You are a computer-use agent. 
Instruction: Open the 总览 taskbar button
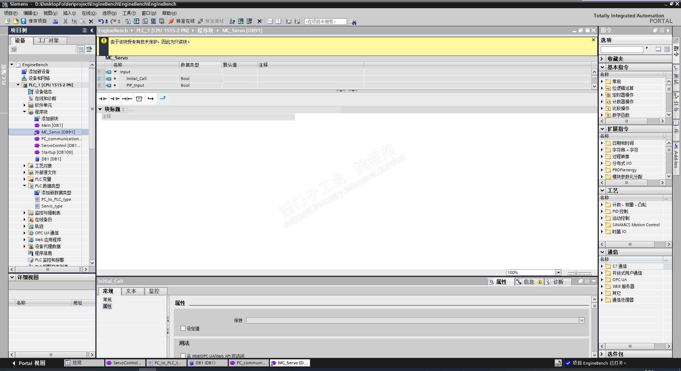pos(84,363)
